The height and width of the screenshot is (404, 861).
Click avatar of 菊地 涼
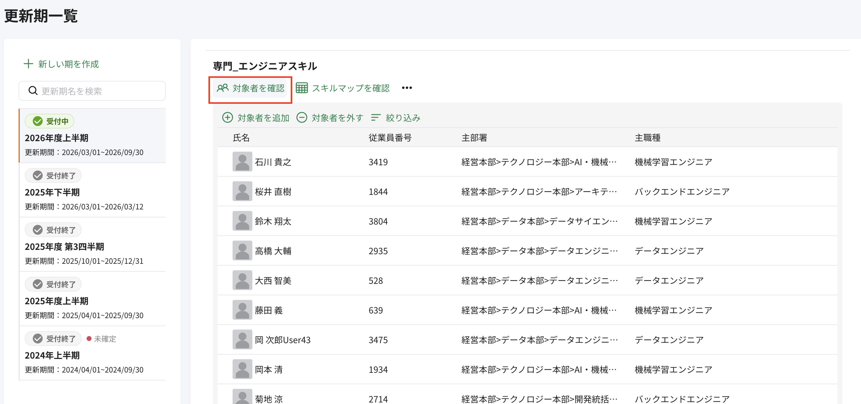(242, 397)
